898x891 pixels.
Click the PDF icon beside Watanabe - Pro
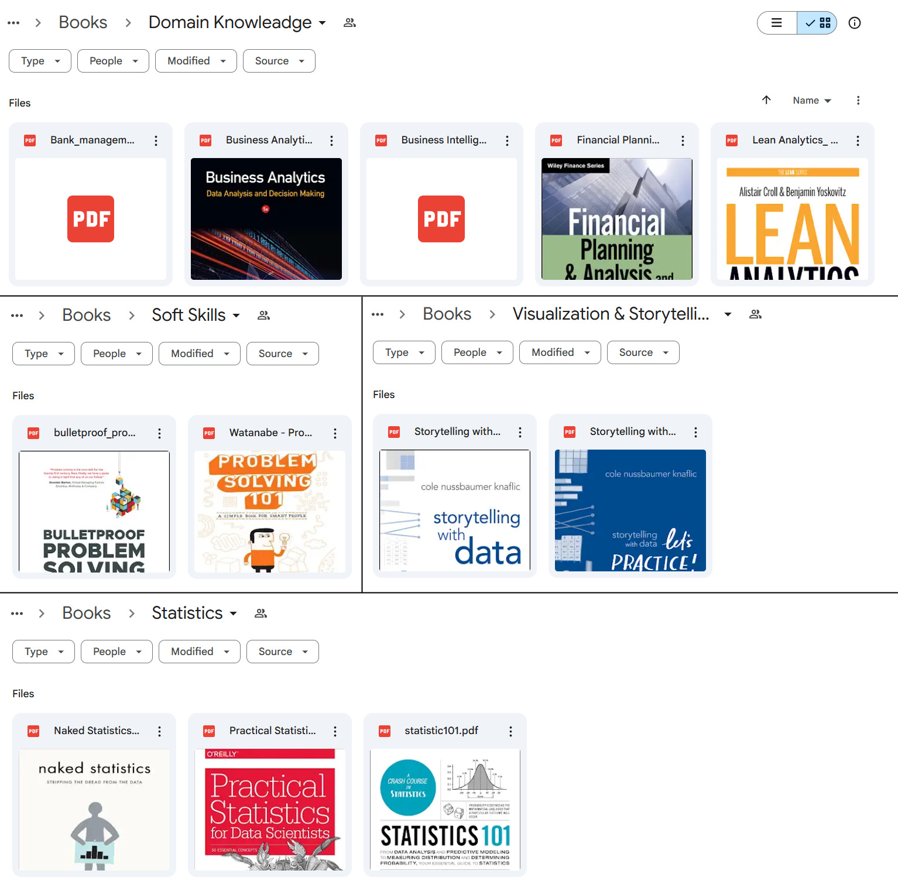tap(209, 433)
